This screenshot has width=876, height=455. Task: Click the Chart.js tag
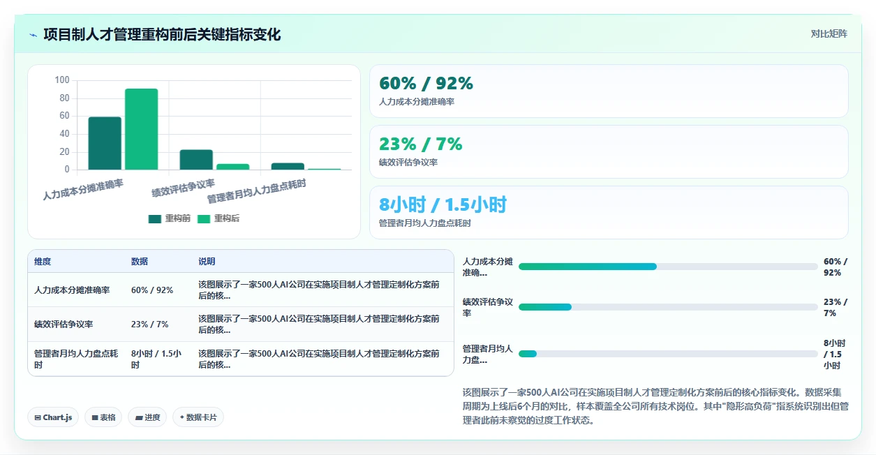(54, 417)
